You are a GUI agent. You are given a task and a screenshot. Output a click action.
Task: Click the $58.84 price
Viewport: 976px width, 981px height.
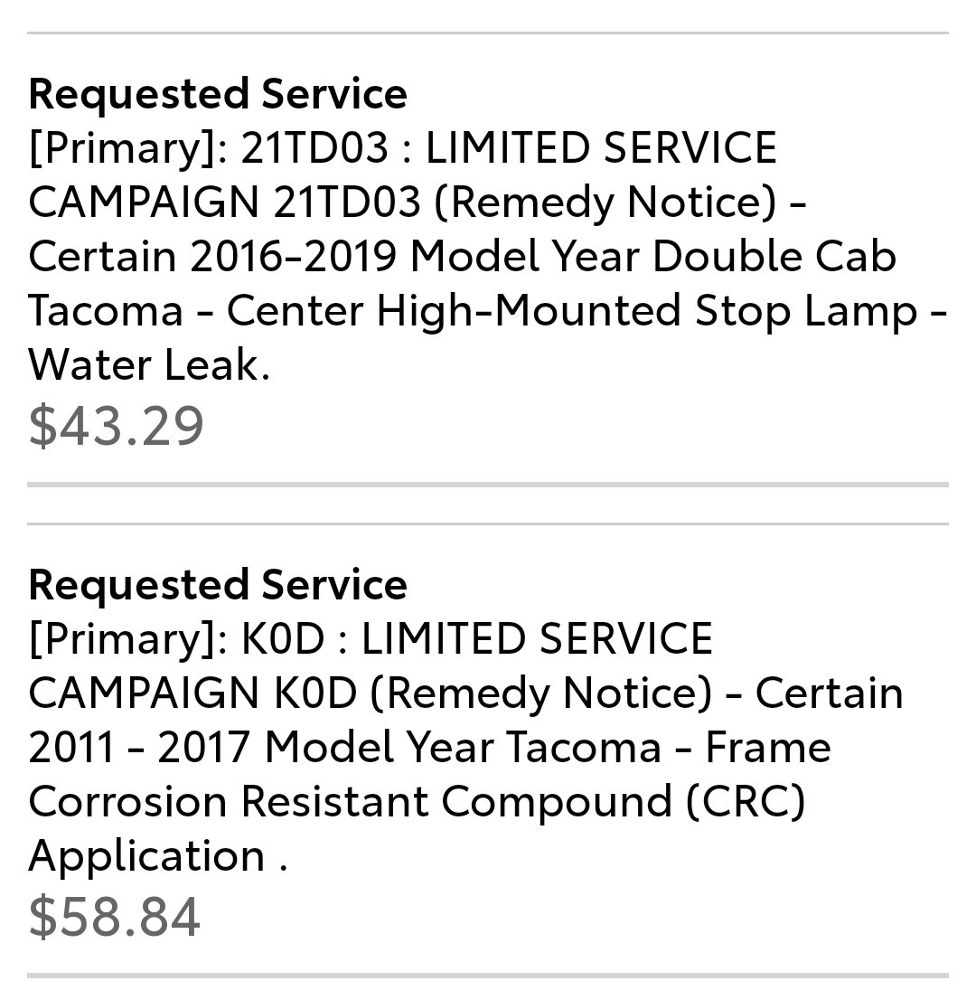115,917
